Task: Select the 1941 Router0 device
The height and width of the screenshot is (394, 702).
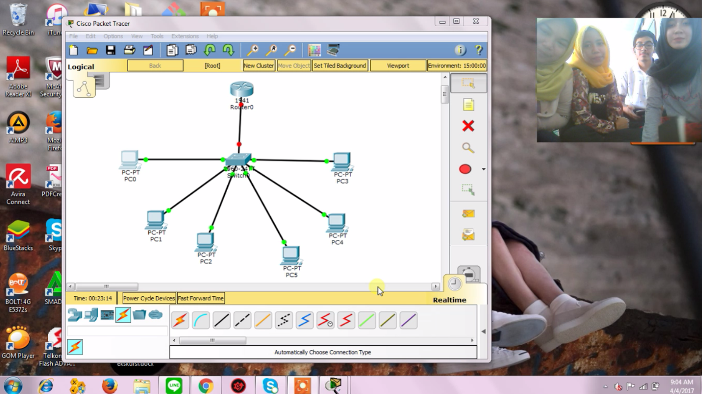Action: point(242,89)
